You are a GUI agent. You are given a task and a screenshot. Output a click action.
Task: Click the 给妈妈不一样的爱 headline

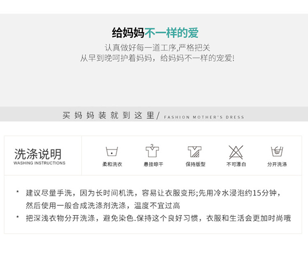(x=155, y=32)
